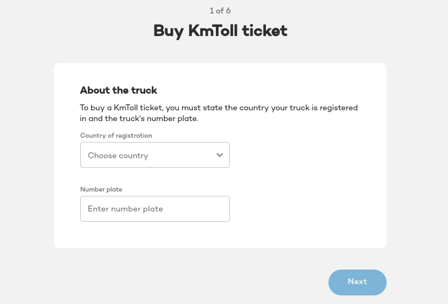Expand the country list via down arrow
The image size is (448, 304).
(220, 155)
